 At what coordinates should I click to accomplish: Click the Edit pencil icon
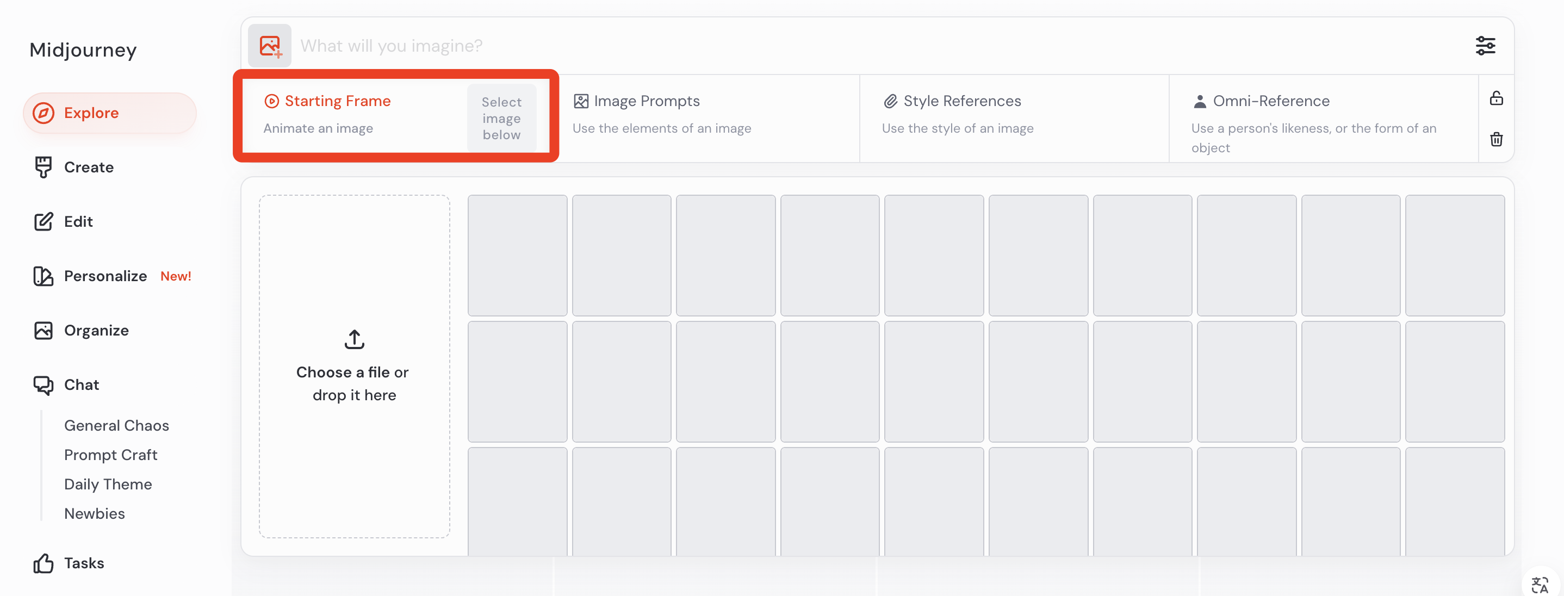click(x=43, y=221)
